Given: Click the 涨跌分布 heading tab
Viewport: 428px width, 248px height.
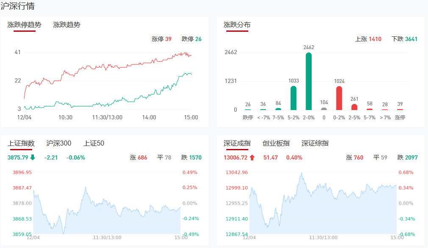Looking at the screenshot, I should tap(237, 25).
